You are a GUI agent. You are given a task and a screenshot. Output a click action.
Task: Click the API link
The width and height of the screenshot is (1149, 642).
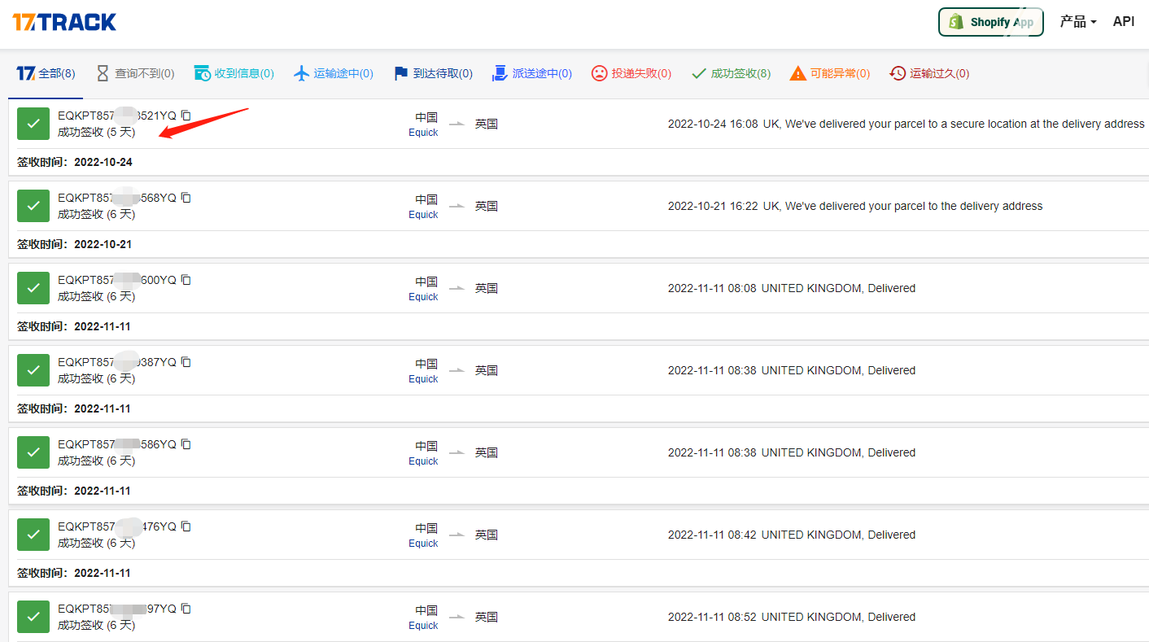coord(1123,22)
